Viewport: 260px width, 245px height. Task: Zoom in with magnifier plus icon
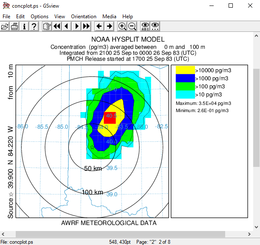122,26
